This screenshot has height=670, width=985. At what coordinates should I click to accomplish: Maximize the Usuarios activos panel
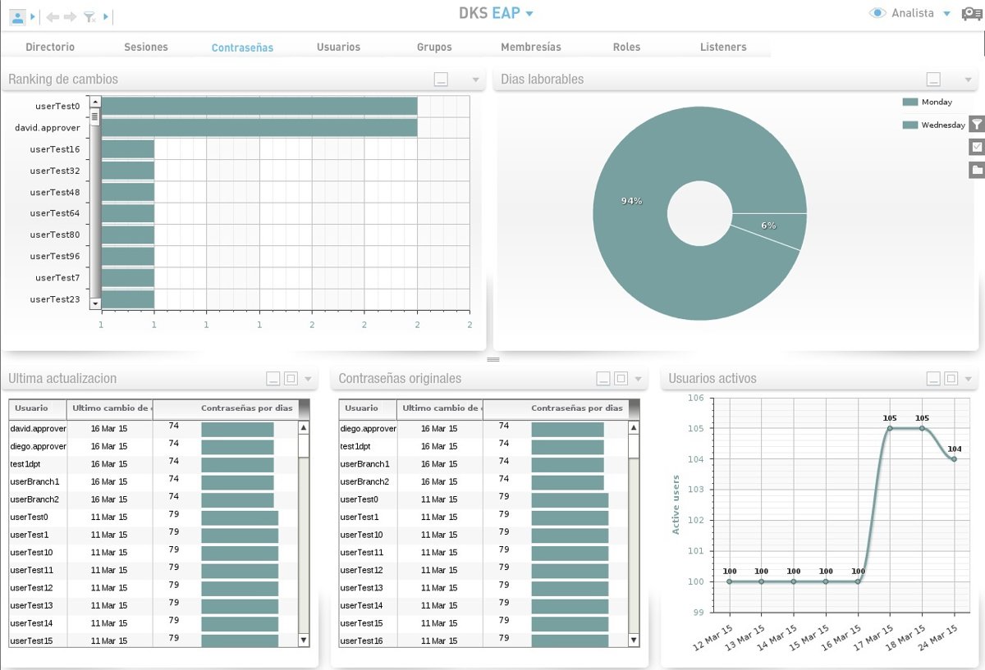pyautogui.click(x=951, y=379)
